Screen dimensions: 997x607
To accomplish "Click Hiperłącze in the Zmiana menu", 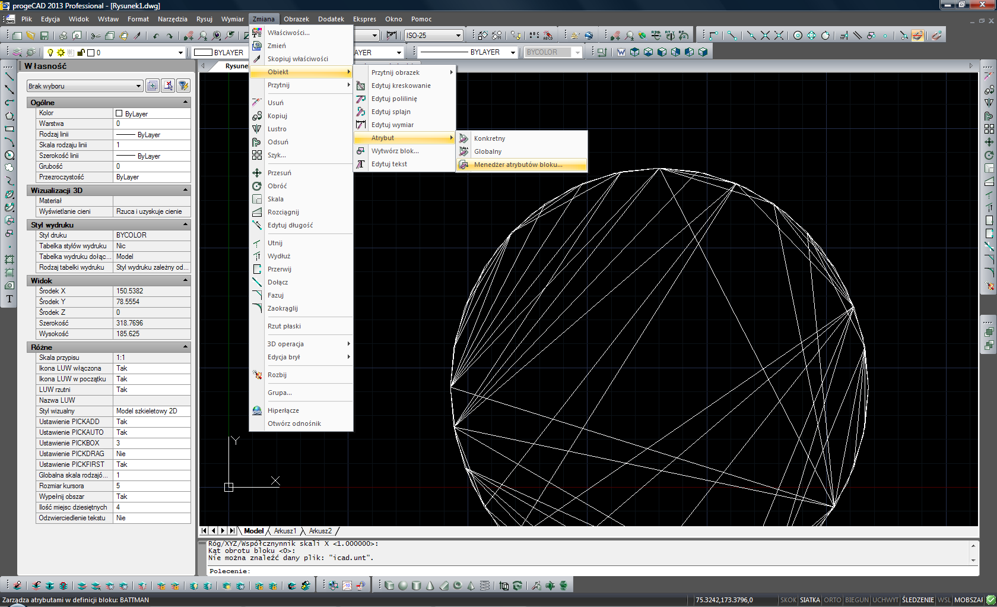I will tap(283, 410).
